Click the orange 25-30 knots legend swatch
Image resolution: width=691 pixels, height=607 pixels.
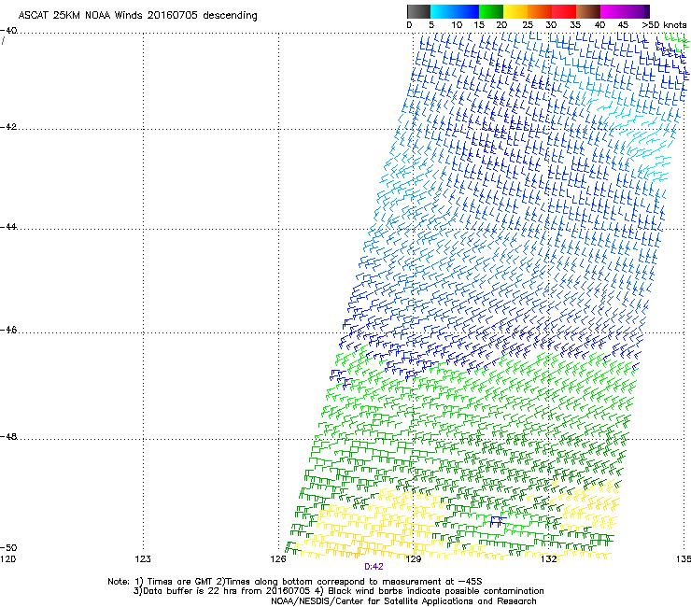coord(540,11)
